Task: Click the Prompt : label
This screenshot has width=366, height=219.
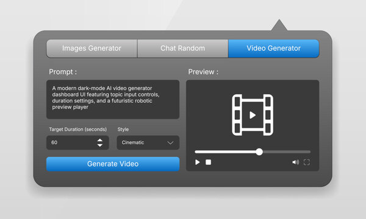Action: click(63, 72)
